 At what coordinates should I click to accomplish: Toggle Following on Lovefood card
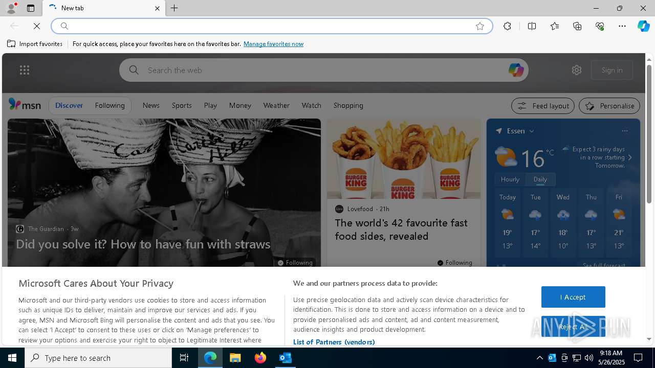click(x=455, y=263)
